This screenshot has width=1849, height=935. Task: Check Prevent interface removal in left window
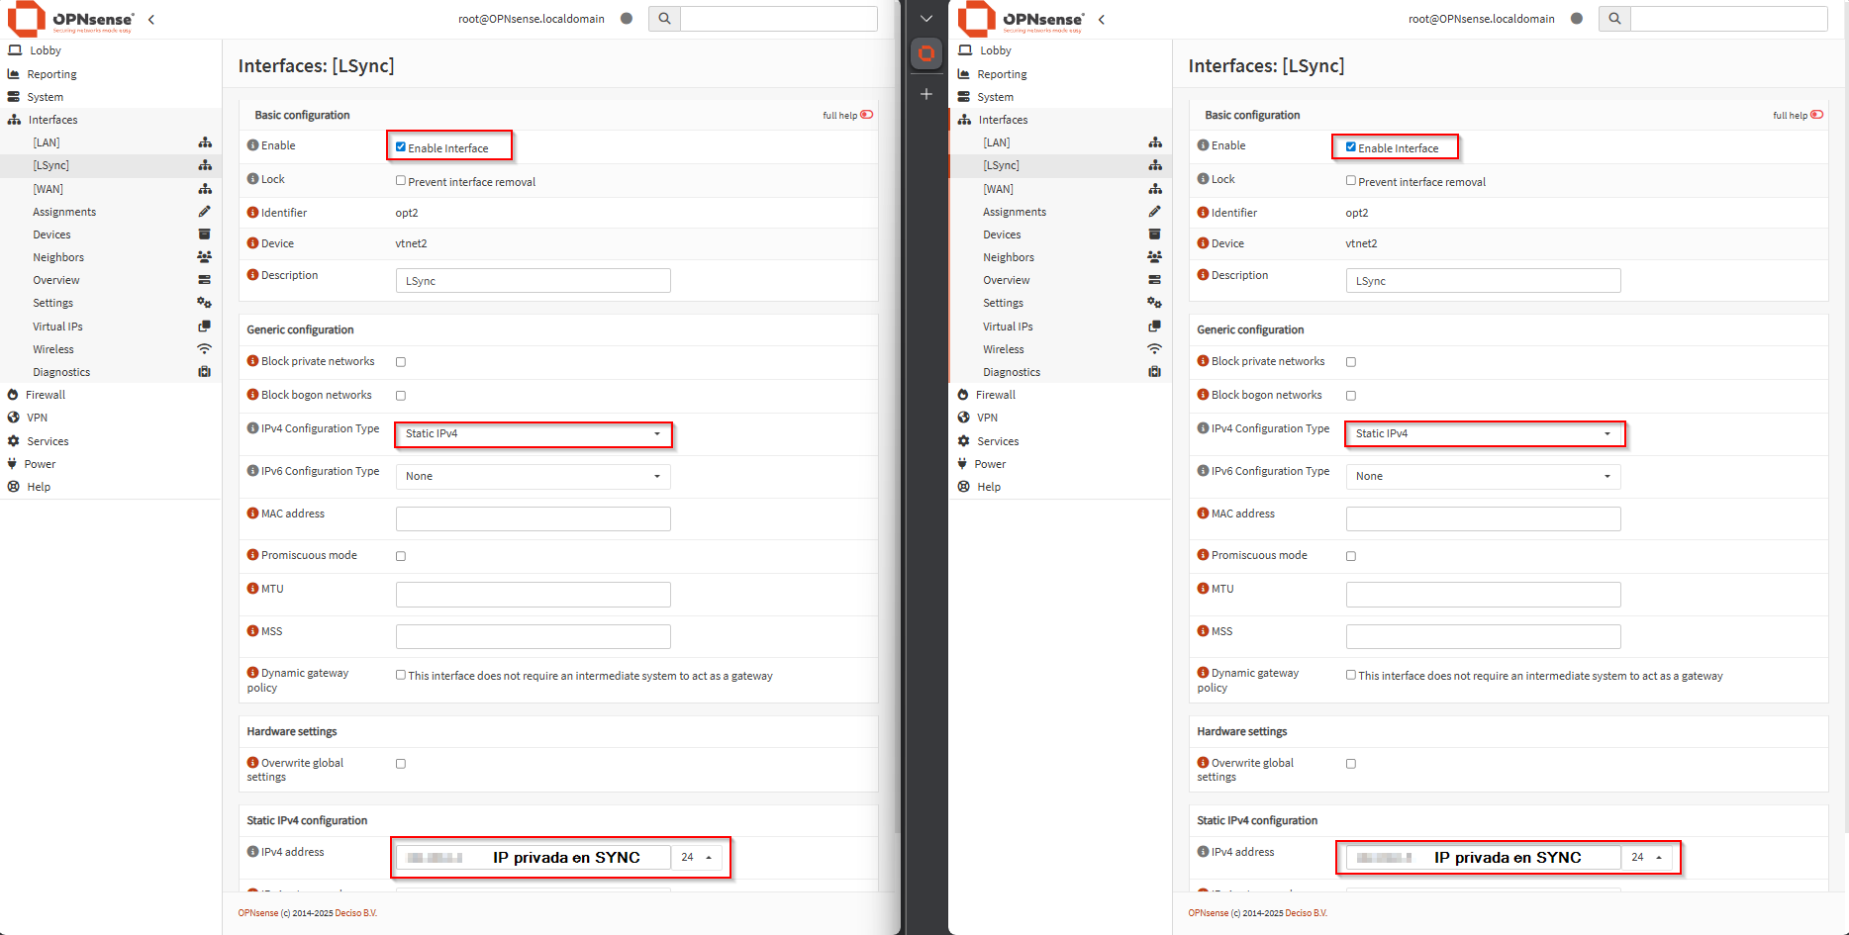pyautogui.click(x=401, y=181)
